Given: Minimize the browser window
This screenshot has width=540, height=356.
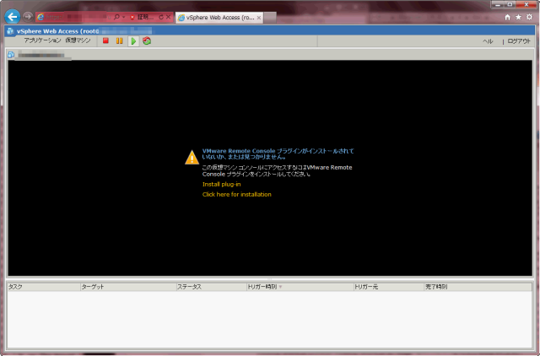Looking at the screenshot, I should pyautogui.click(x=498, y=4).
